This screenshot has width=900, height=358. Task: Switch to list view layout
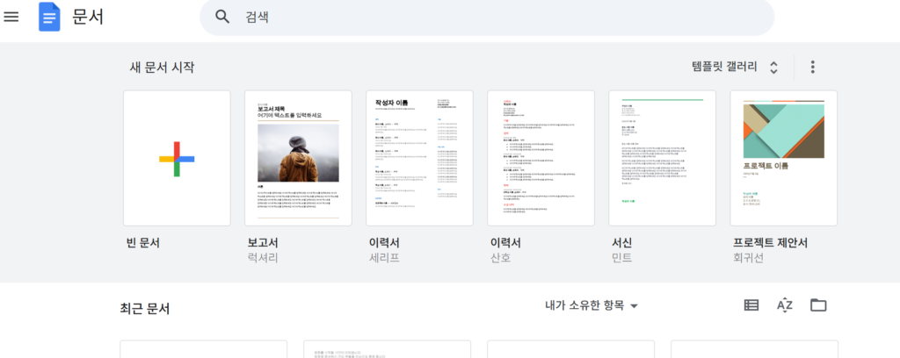(x=751, y=305)
